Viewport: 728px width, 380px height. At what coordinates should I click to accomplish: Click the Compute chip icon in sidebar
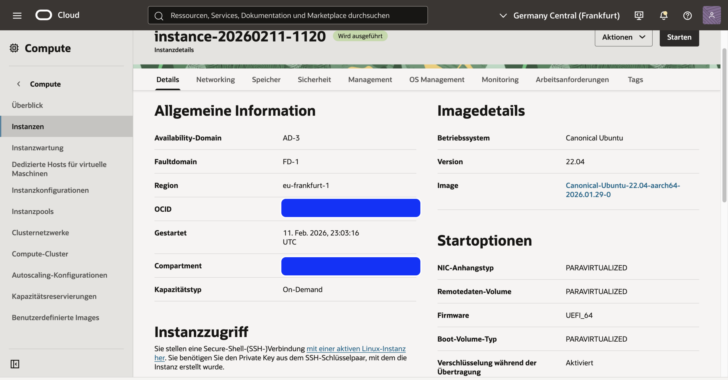[14, 48]
